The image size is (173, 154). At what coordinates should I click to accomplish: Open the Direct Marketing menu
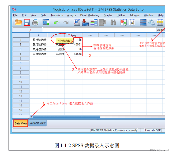(90, 15)
